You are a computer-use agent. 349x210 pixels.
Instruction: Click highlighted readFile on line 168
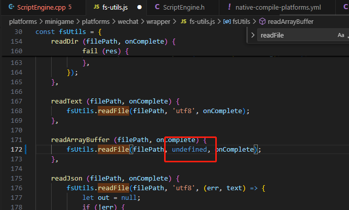pyautogui.click(x=113, y=111)
